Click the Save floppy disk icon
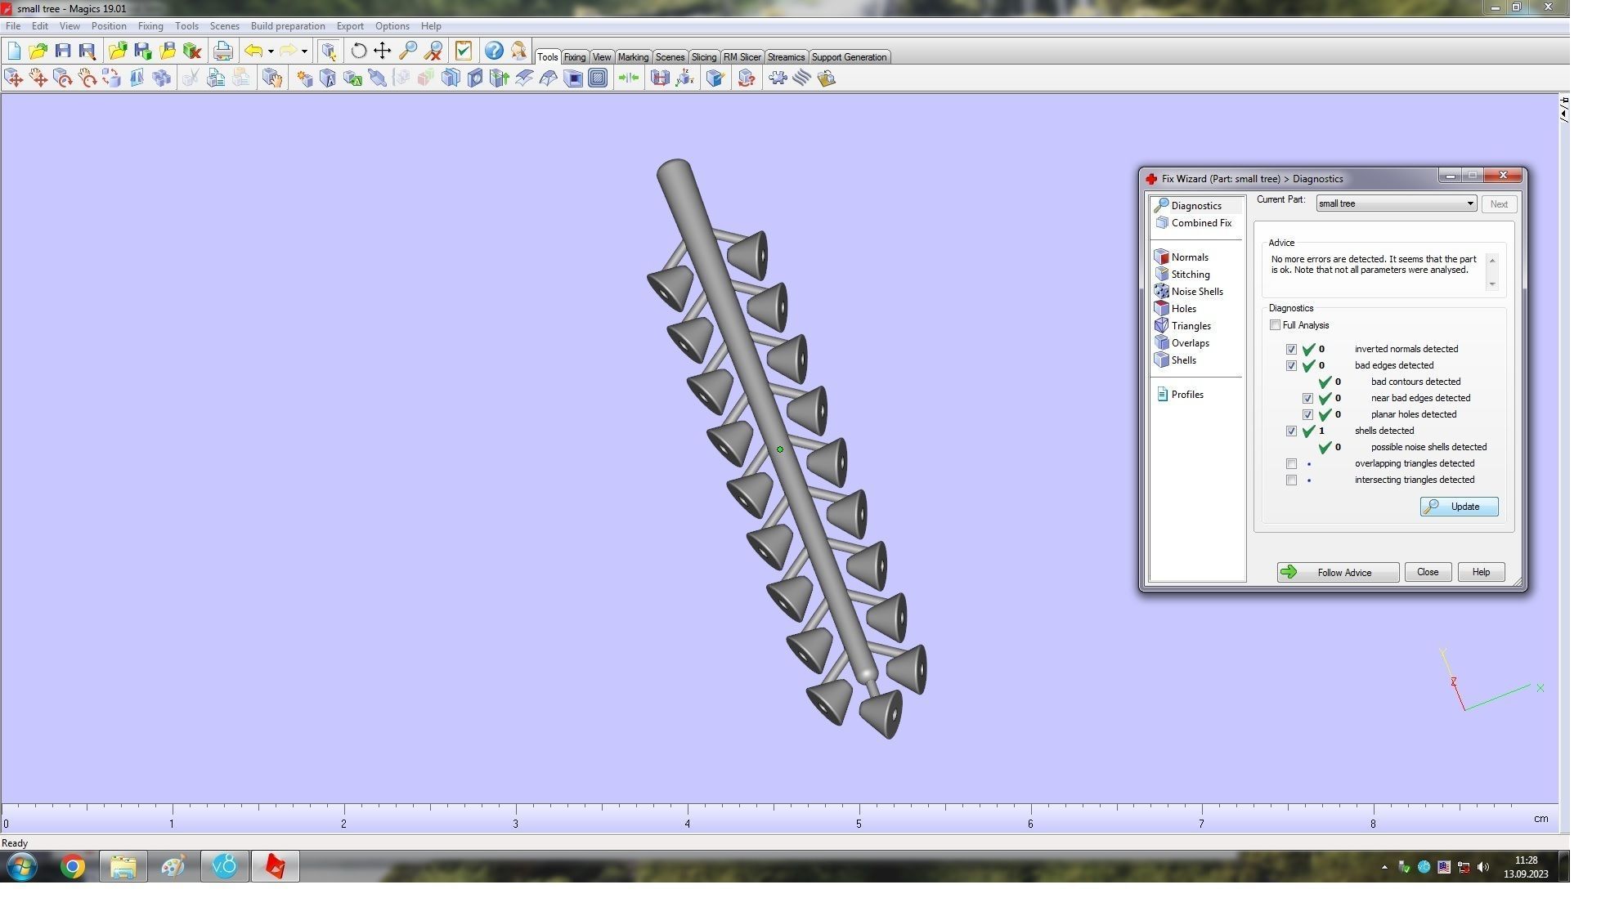Screen dimensions: 1619x907 (63, 51)
